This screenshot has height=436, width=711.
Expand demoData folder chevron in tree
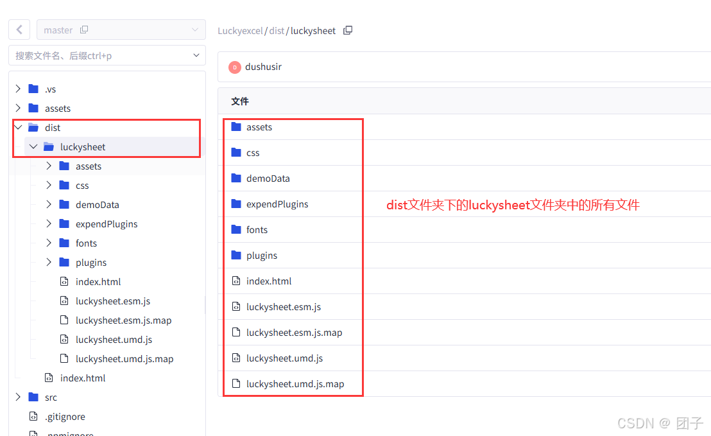point(49,205)
